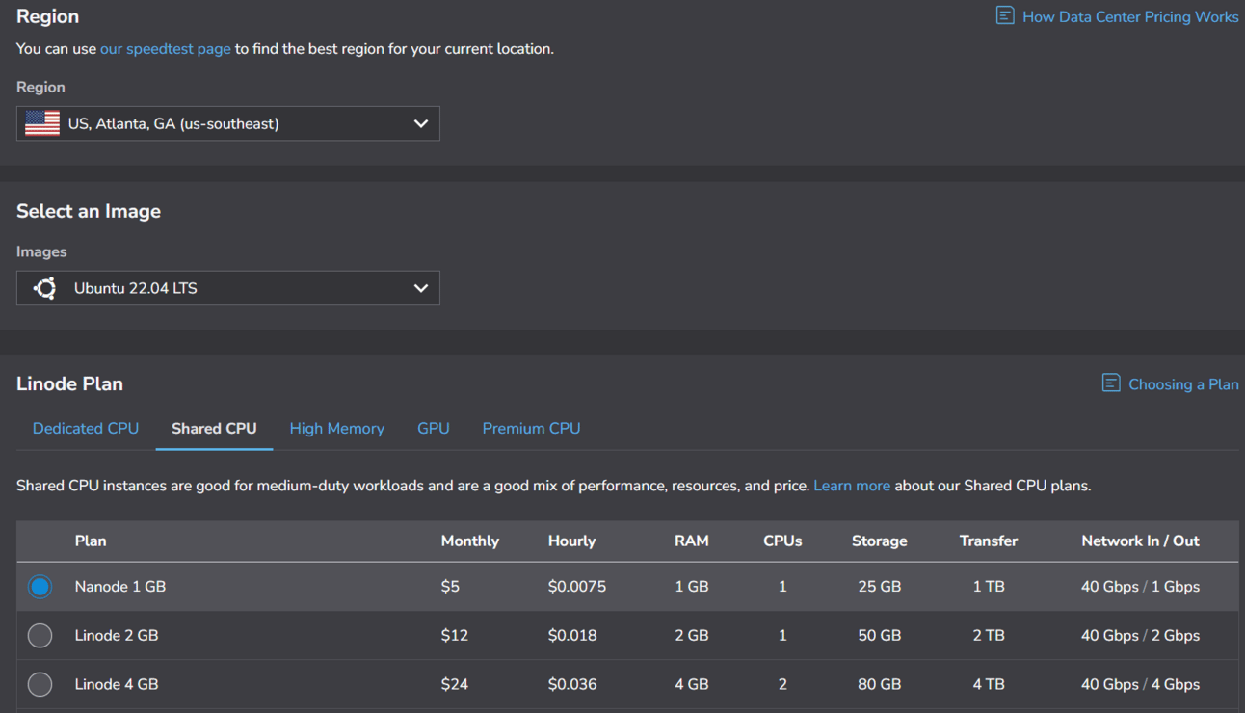Expand the Images dropdown arrow
The image size is (1245, 713).
(420, 288)
